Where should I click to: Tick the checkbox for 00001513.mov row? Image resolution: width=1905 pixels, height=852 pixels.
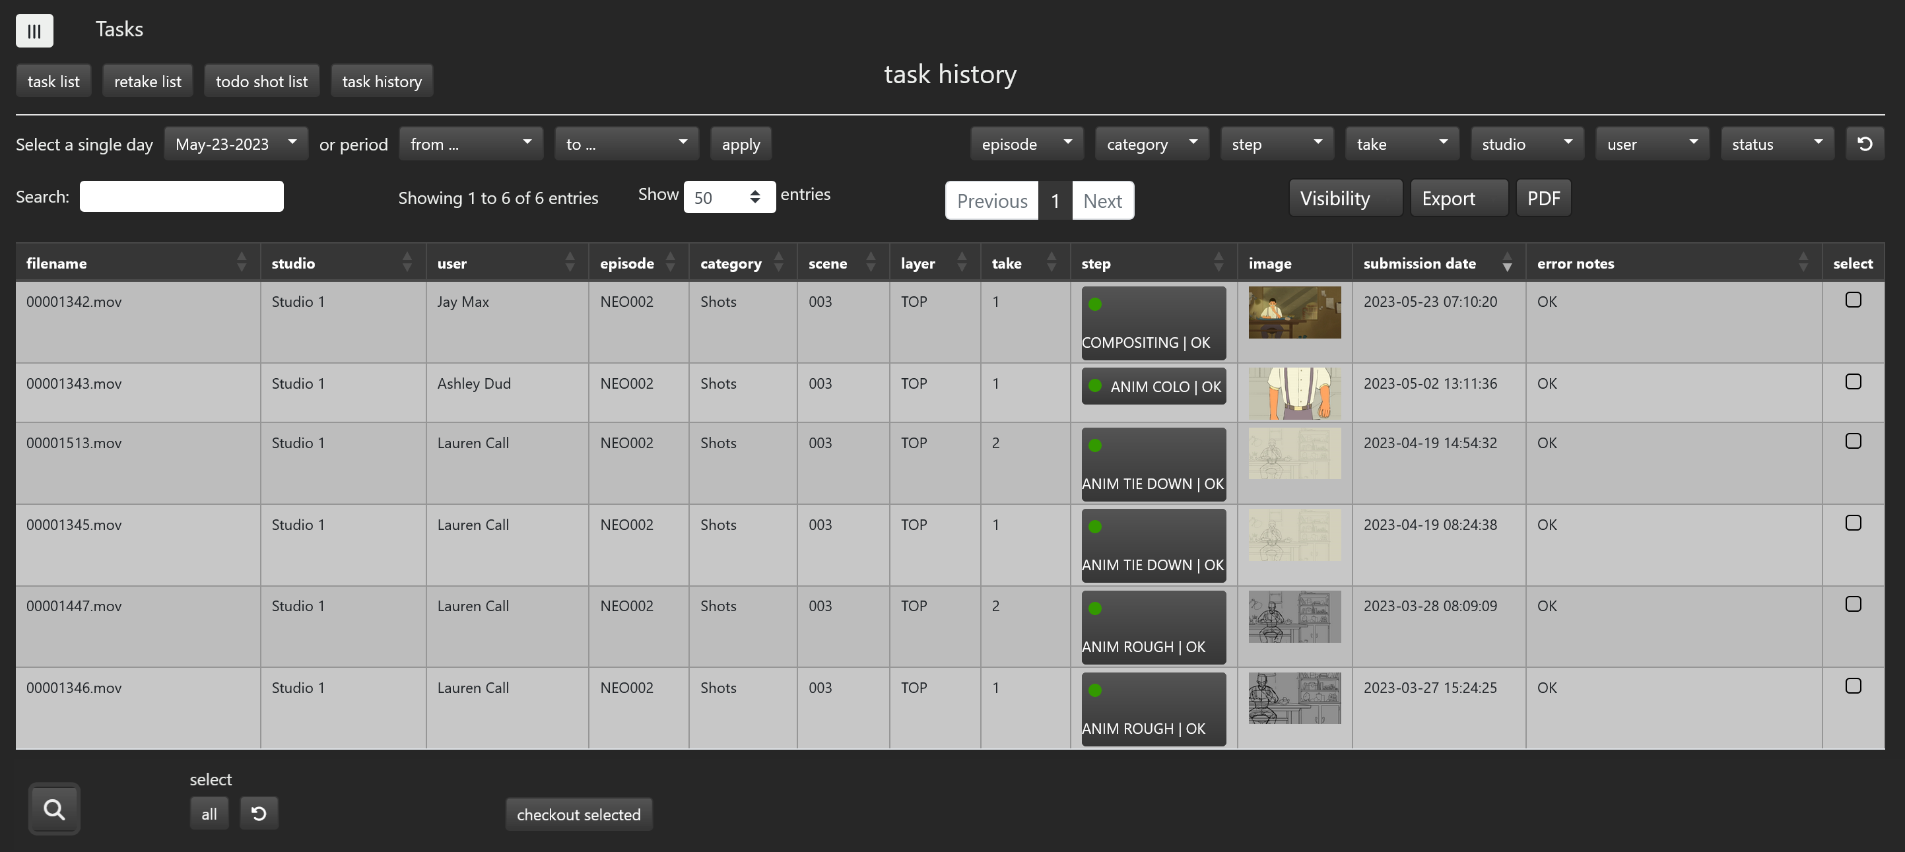coord(1852,441)
